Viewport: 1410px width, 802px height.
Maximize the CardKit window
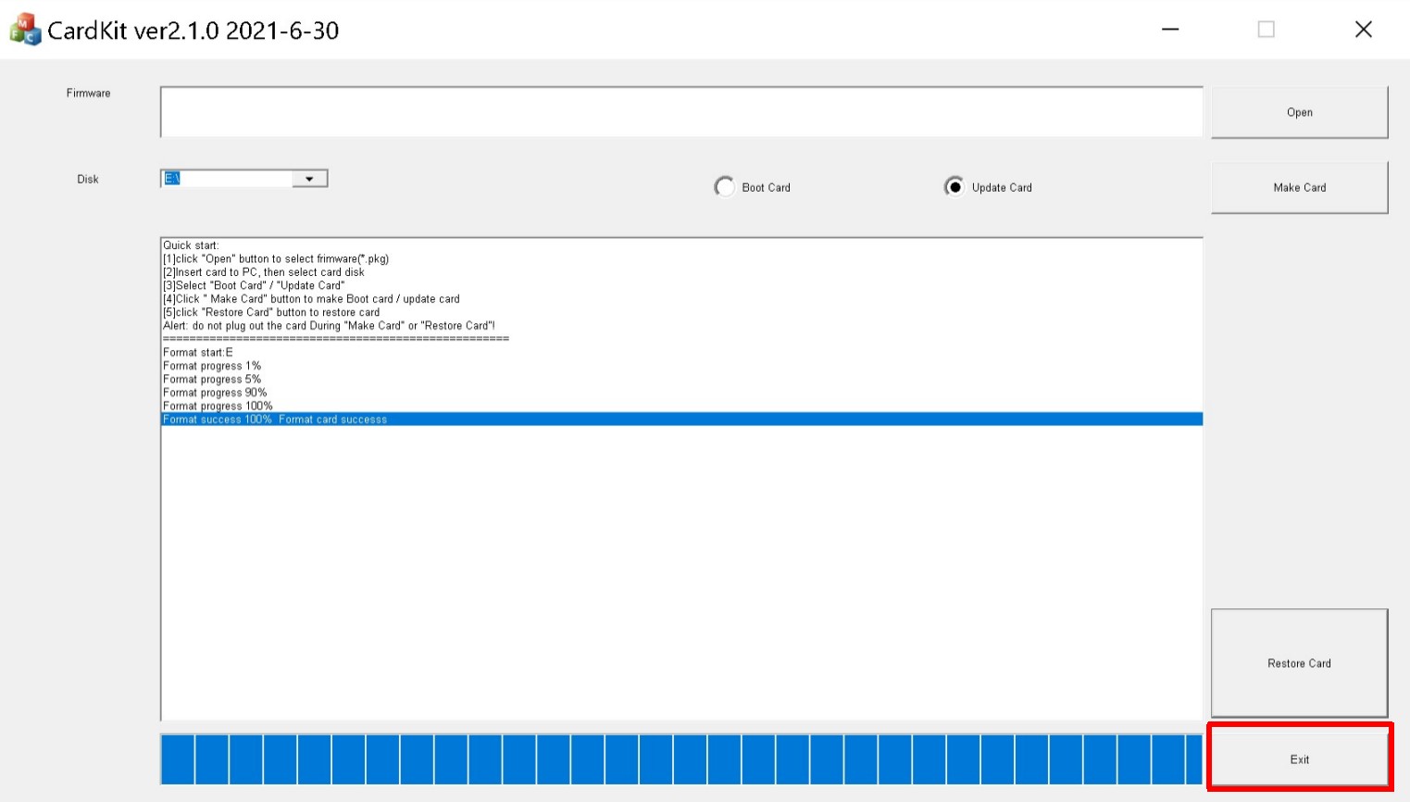pyautogui.click(x=1266, y=30)
